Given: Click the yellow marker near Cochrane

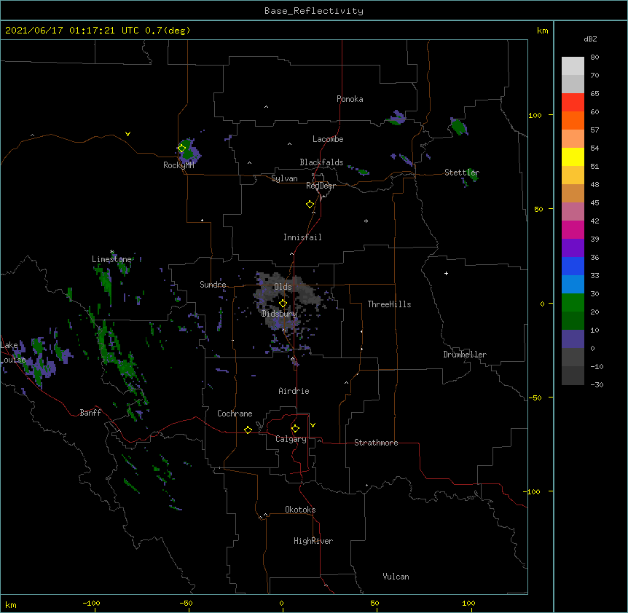Looking at the screenshot, I should point(248,430).
